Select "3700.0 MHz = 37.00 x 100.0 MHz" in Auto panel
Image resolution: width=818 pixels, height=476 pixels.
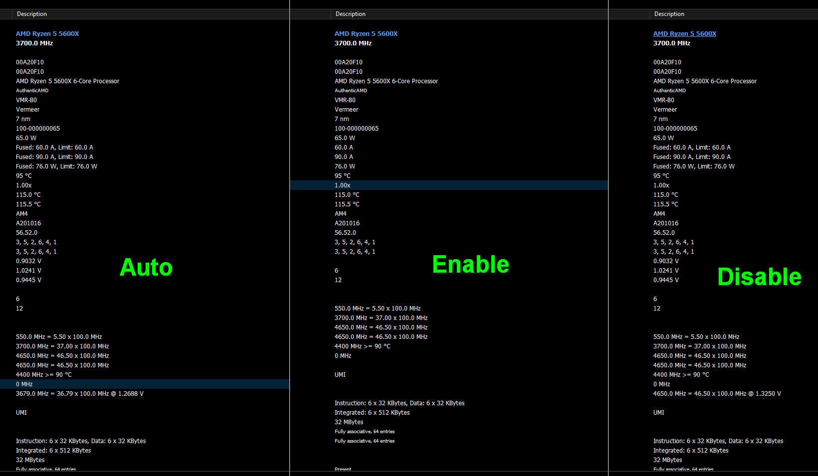click(62, 346)
